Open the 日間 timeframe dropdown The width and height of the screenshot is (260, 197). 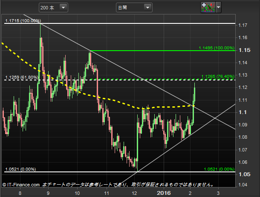pyautogui.click(x=134, y=8)
